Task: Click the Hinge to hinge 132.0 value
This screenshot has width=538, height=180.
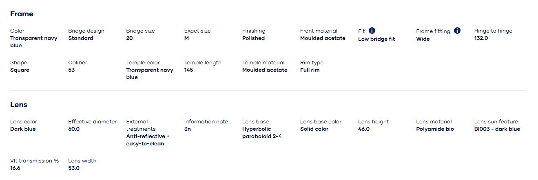Action: 481,38
